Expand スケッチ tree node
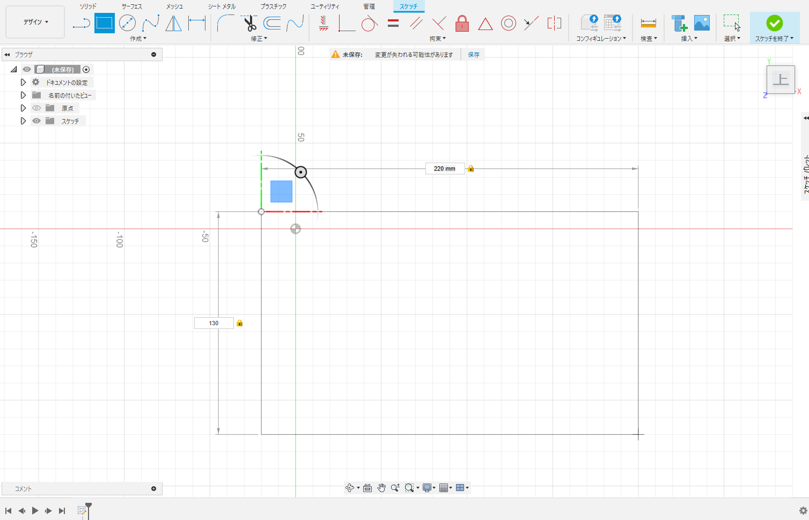 (23, 121)
